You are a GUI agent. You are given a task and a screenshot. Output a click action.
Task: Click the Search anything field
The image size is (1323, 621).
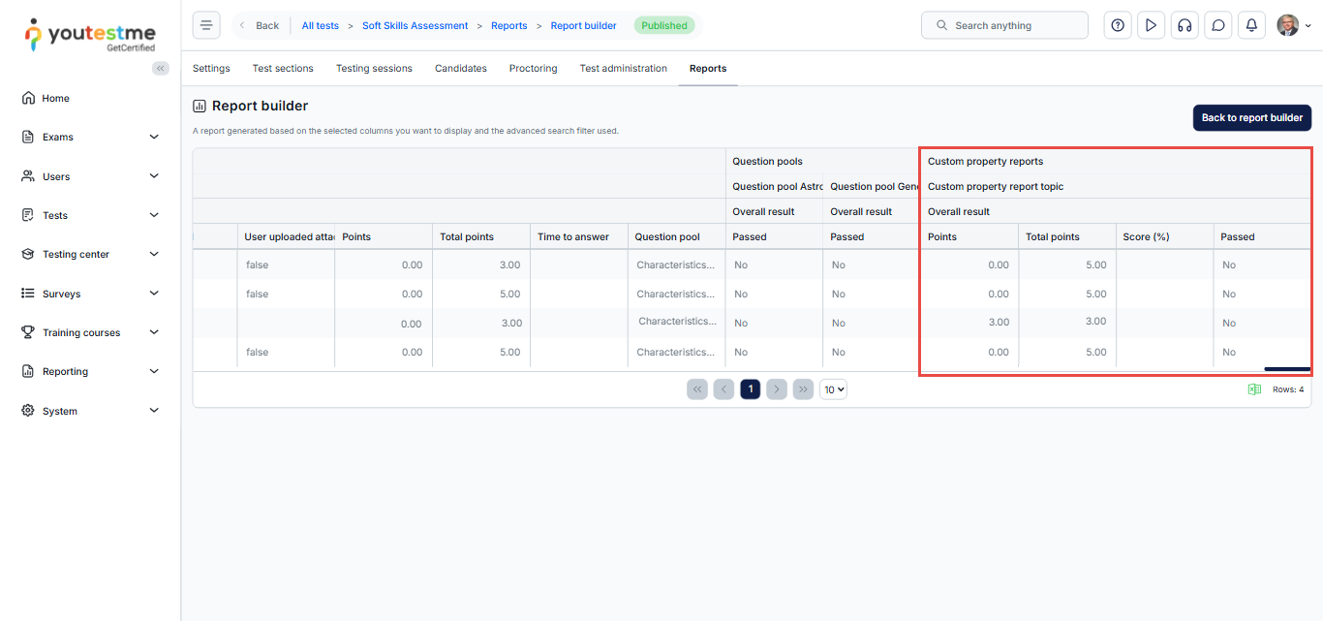[x=1004, y=25]
